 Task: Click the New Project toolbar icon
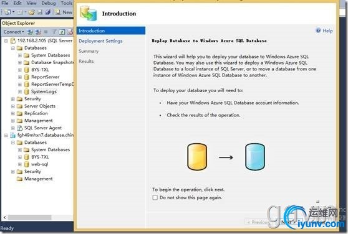(x=7, y=12)
